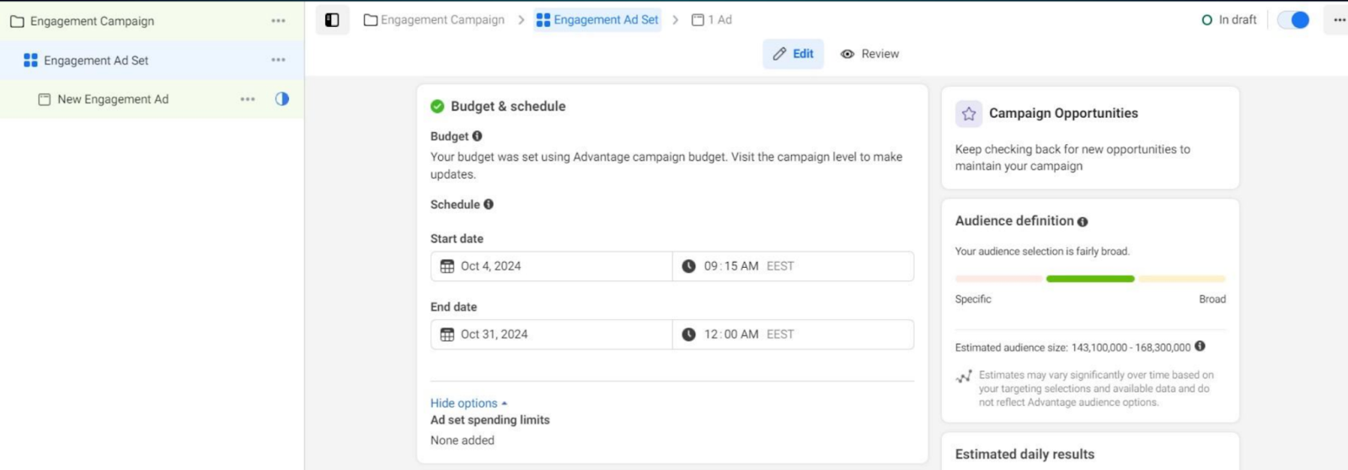Collapse the sidebar panel icon
1348x470 pixels.
pos(332,20)
